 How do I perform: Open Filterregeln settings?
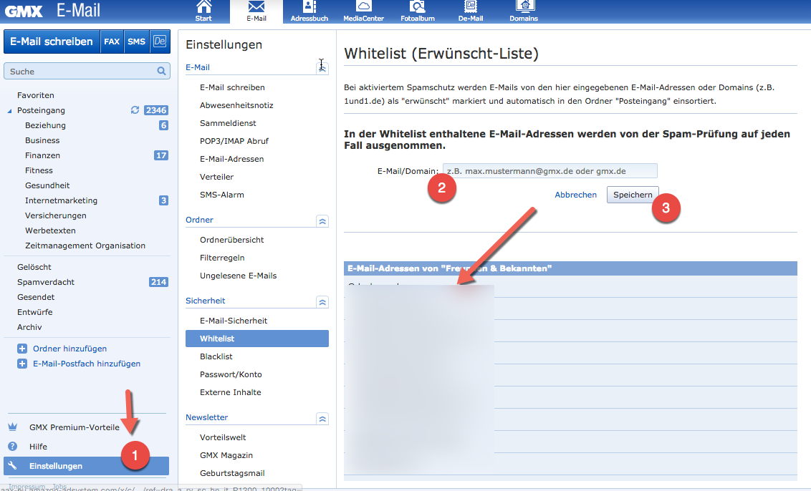pos(222,258)
